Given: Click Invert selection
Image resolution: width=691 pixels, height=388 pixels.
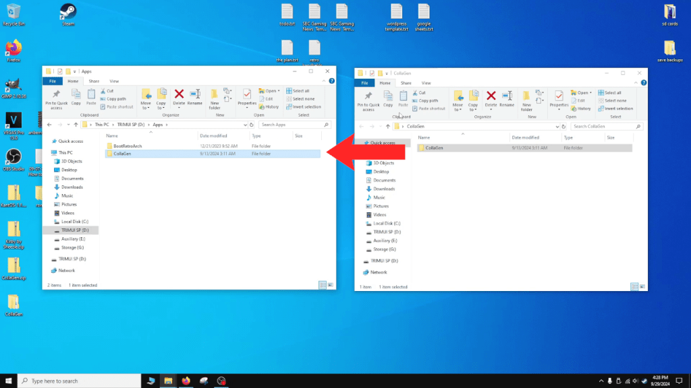Looking at the screenshot, I should 304,106.
